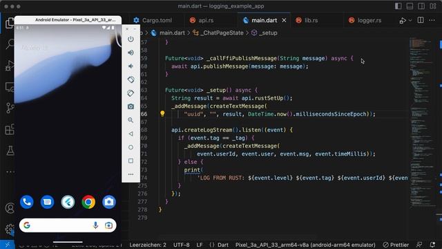Open remote window from status bar
This screenshot has height=249, width=442.
[8, 245]
